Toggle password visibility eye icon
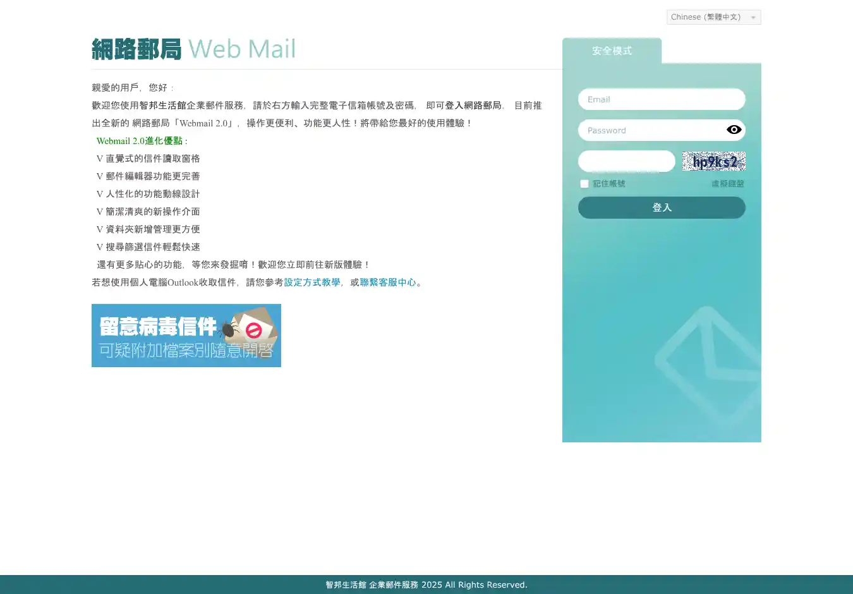The width and height of the screenshot is (853, 594). coord(734,130)
